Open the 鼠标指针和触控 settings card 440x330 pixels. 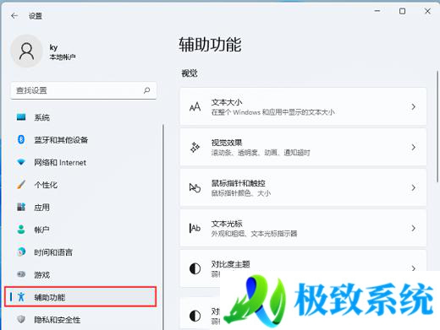303,187
